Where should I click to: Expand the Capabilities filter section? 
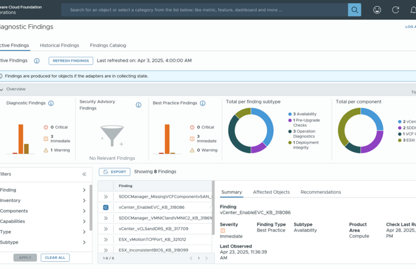(x=84, y=222)
